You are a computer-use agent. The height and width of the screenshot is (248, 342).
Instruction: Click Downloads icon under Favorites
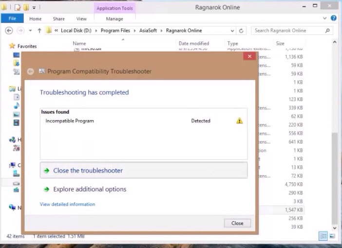pyautogui.click(x=17, y=63)
